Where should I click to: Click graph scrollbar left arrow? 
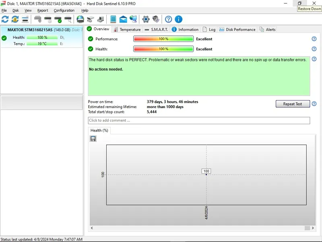(92, 228)
